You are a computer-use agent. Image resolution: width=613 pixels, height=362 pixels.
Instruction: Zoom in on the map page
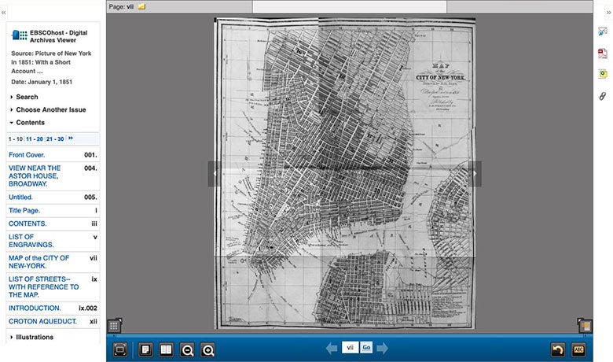pos(207,349)
